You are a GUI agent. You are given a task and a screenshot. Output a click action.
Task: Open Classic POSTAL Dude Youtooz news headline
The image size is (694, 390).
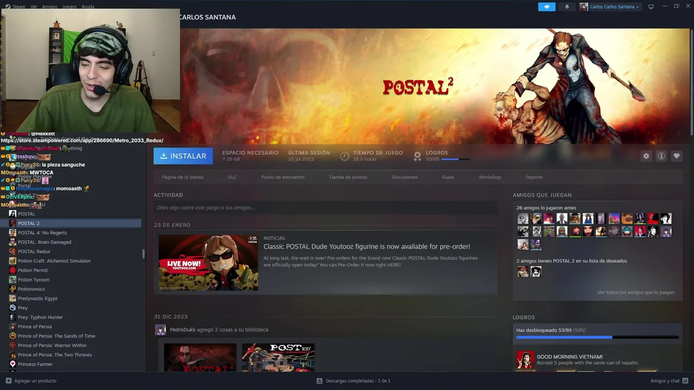pyautogui.click(x=367, y=246)
